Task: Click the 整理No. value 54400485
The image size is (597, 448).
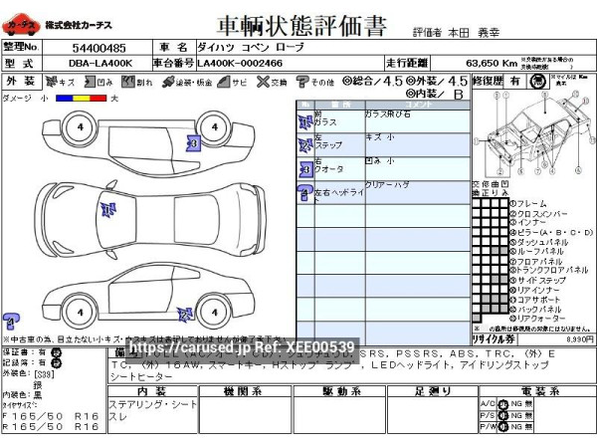Action: [99, 48]
